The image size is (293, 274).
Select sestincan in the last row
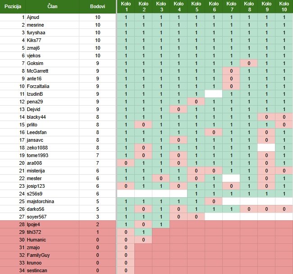(38, 270)
